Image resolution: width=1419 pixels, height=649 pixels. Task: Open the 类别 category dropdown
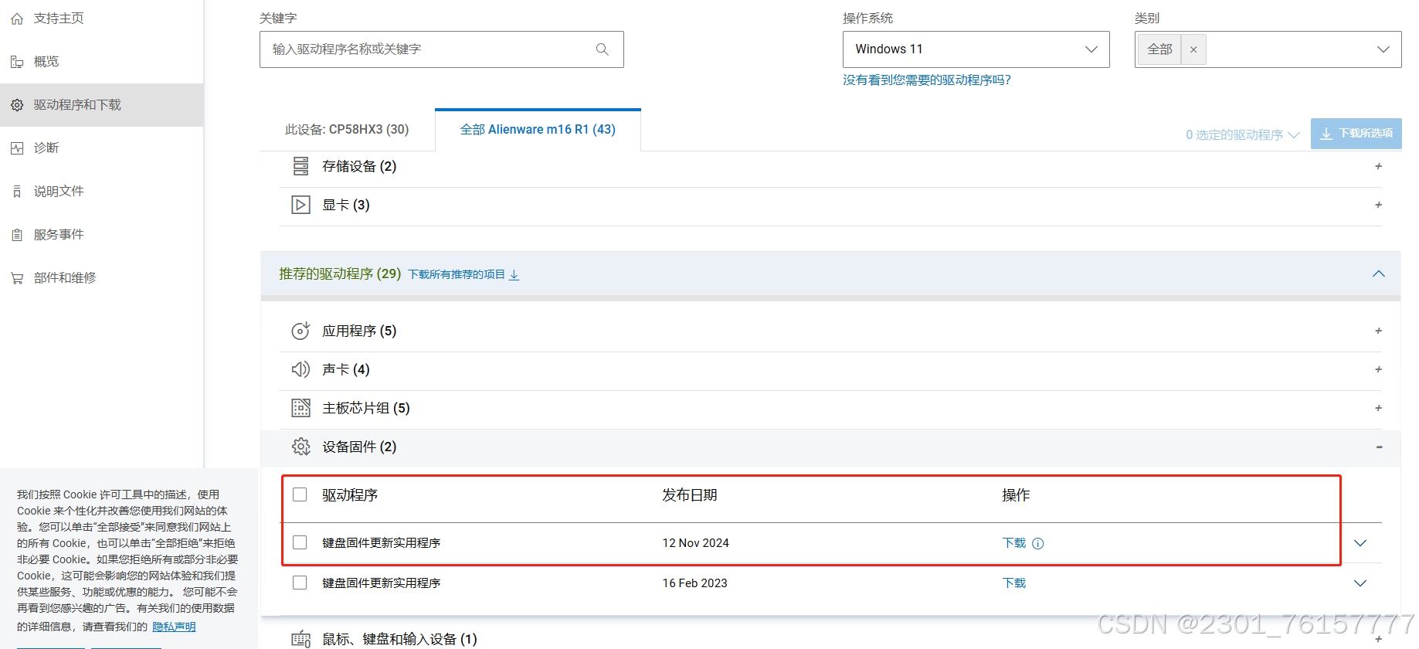[x=1383, y=49]
